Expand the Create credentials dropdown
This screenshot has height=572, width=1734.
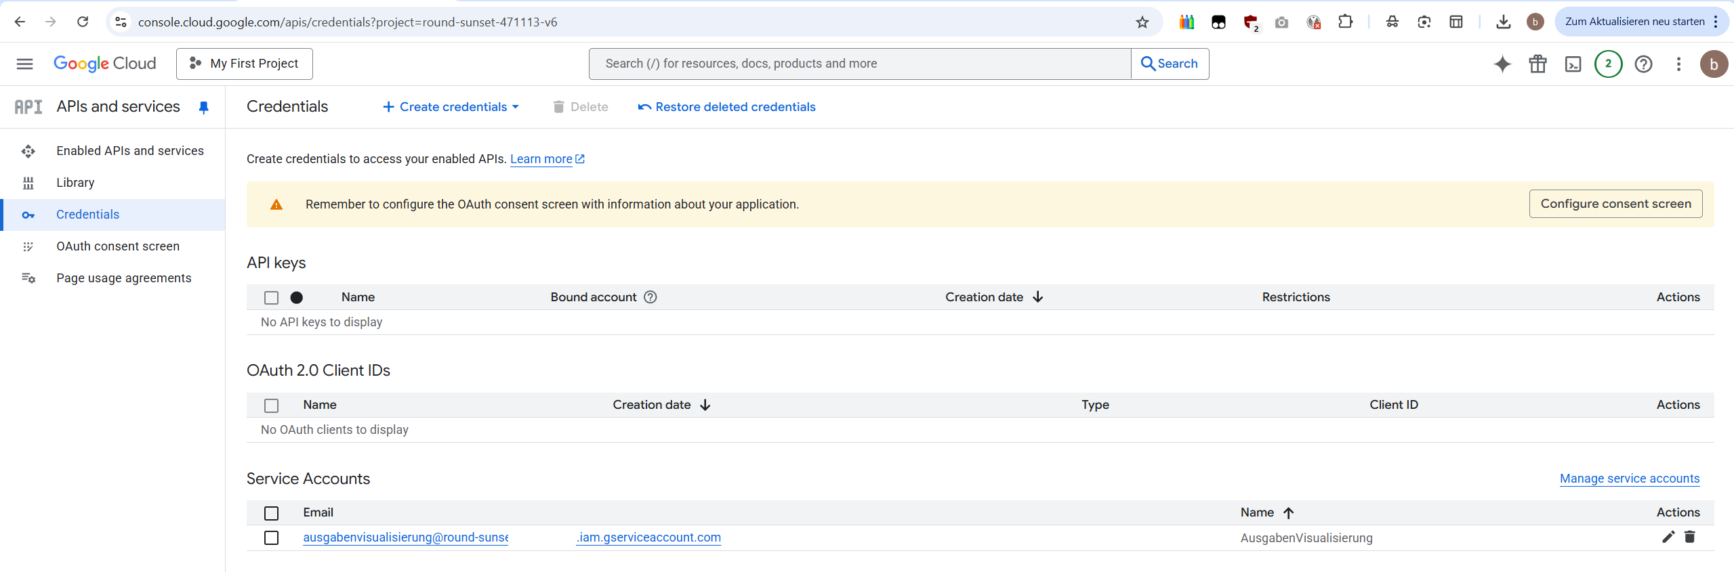click(451, 107)
